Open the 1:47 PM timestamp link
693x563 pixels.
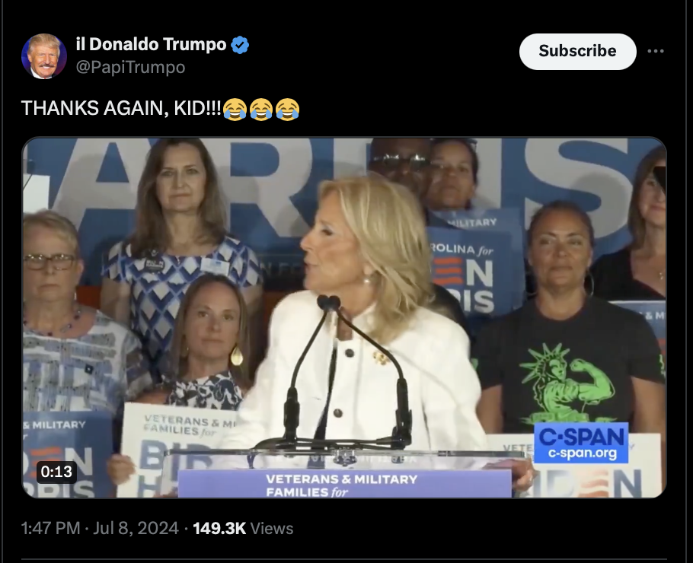coord(50,528)
